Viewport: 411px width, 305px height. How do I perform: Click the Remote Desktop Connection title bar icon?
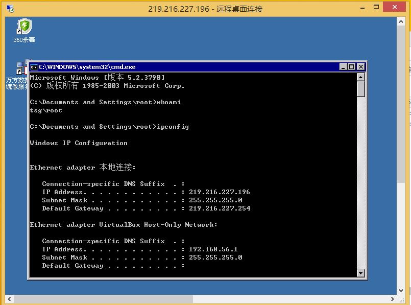tap(11, 9)
